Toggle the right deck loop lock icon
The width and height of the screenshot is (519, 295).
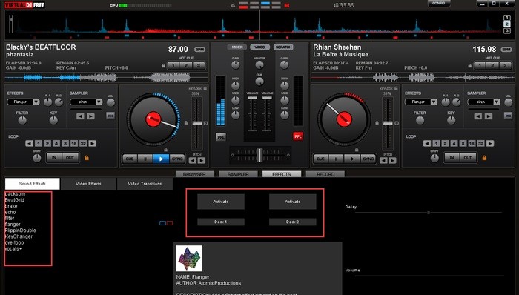[485, 158]
